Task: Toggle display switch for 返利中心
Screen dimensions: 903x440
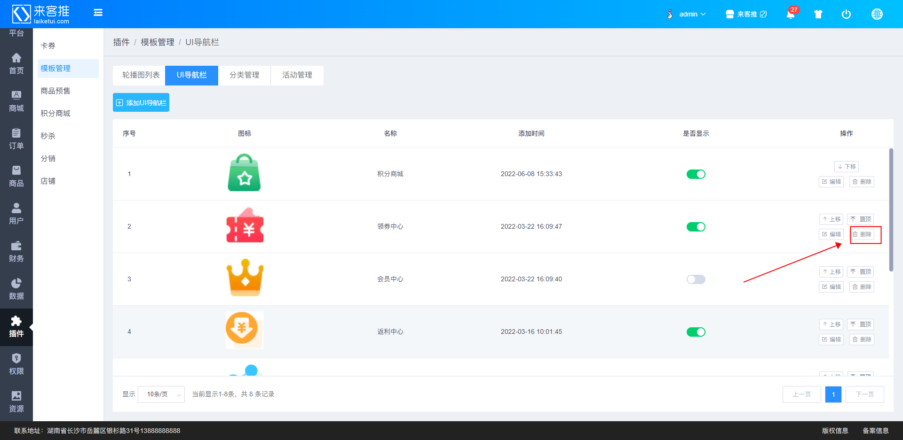Action: click(696, 332)
